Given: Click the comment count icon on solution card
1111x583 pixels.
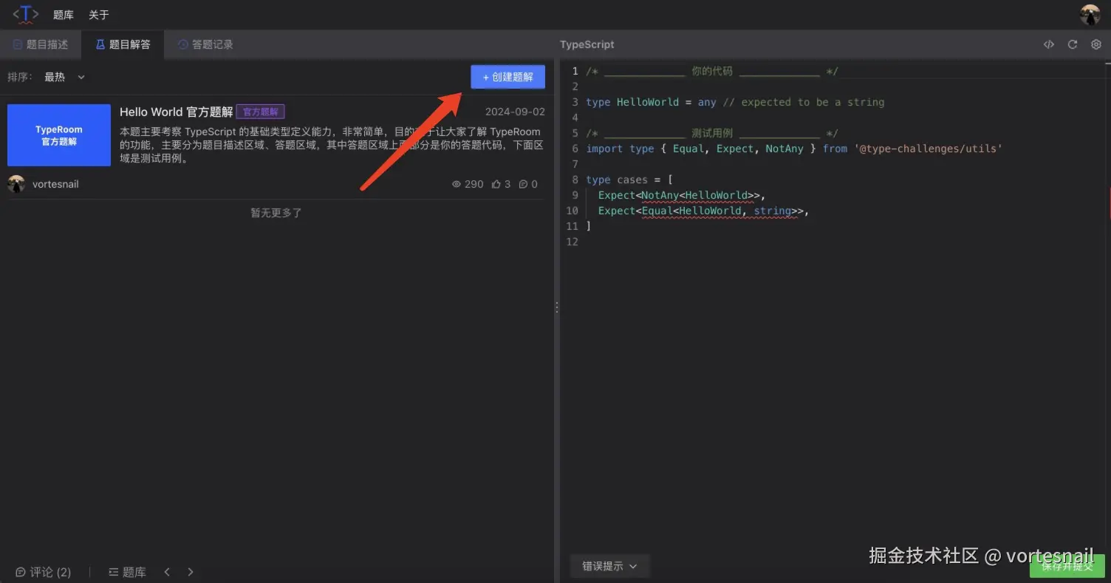Looking at the screenshot, I should (x=523, y=184).
